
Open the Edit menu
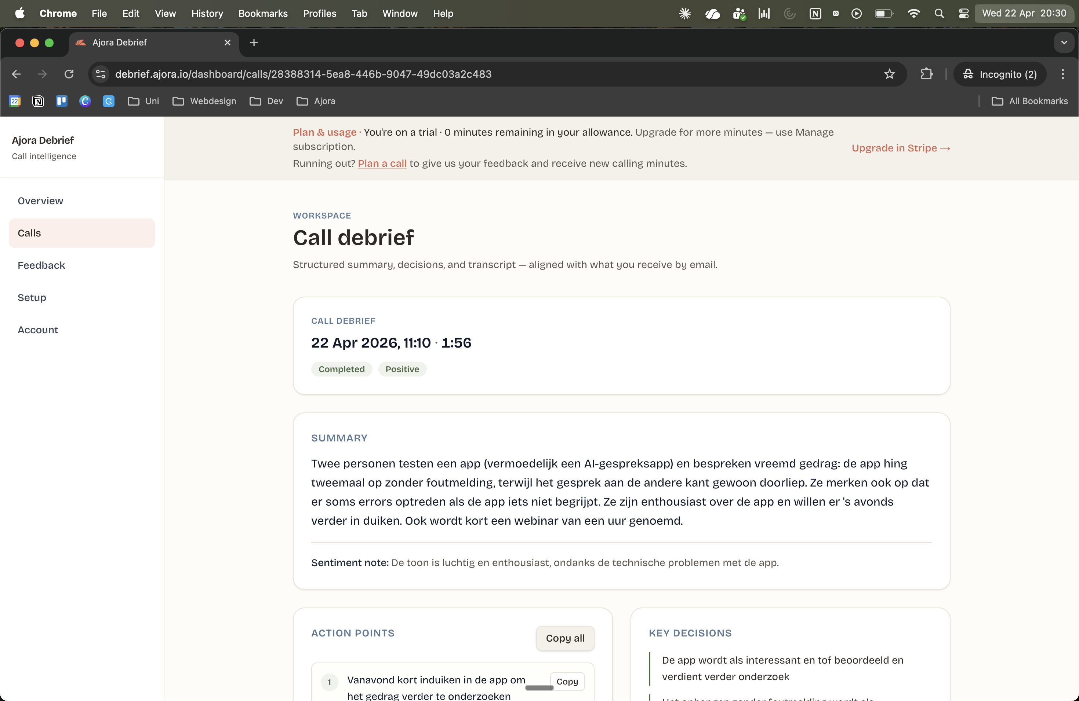(131, 14)
